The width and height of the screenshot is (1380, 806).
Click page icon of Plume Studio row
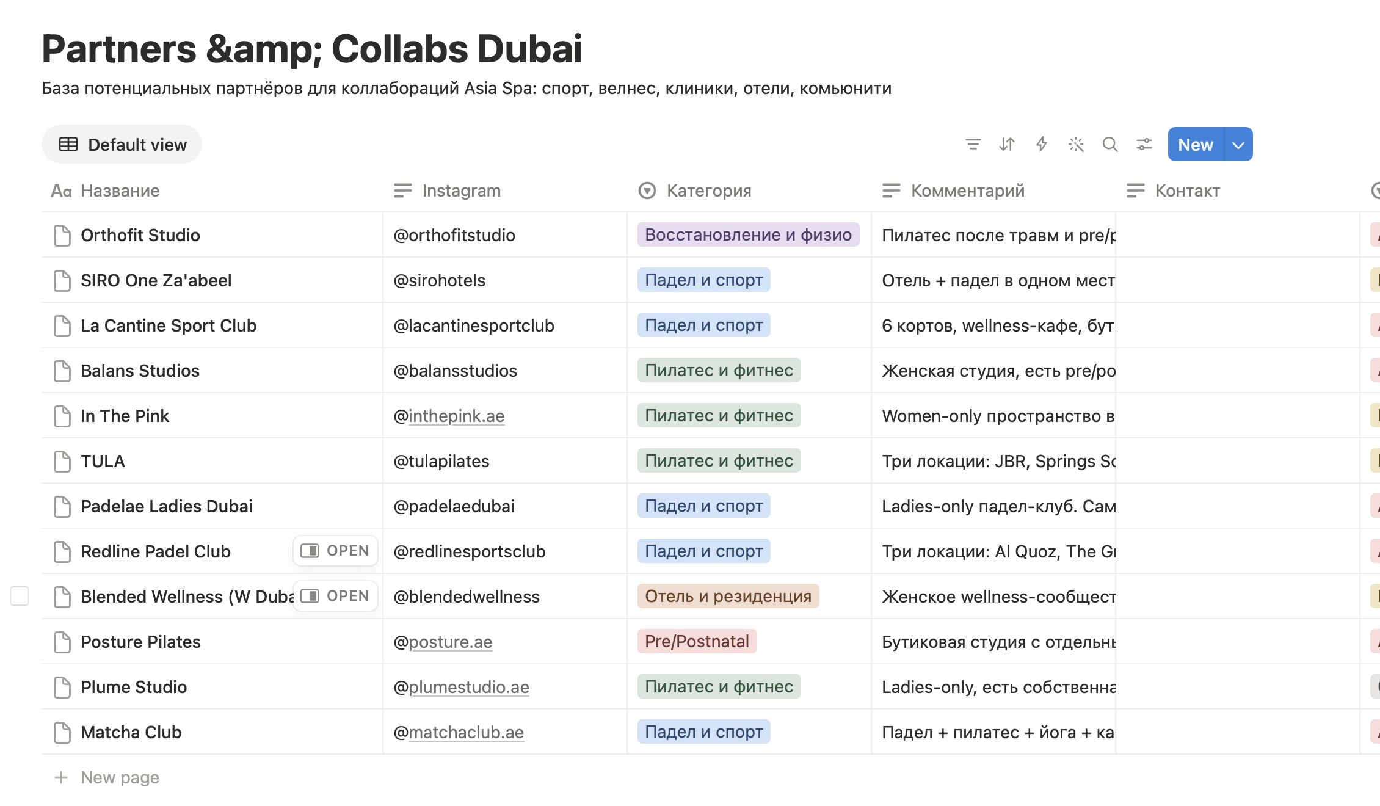(x=62, y=687)
